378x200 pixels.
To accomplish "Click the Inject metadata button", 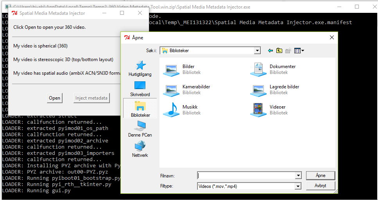I will tap(91, 98).
